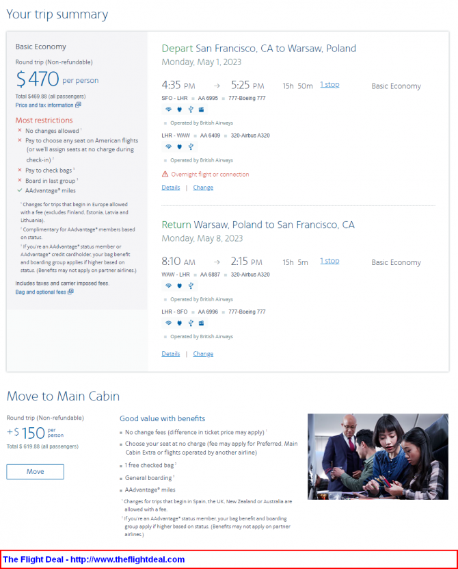The width and height of the screenshot is (458, 569).
Task: Click the Monday, May 1, 2023 departure date
Action: [202, 62]
